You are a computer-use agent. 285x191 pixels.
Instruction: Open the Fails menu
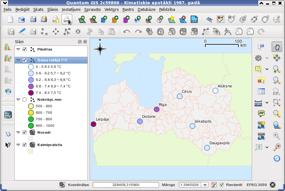pos(7,9)
